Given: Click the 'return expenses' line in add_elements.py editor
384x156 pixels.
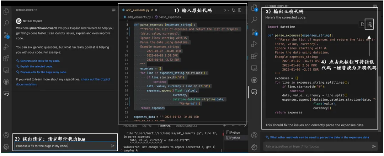Looking at the screenshot, I should pos(152,108).
